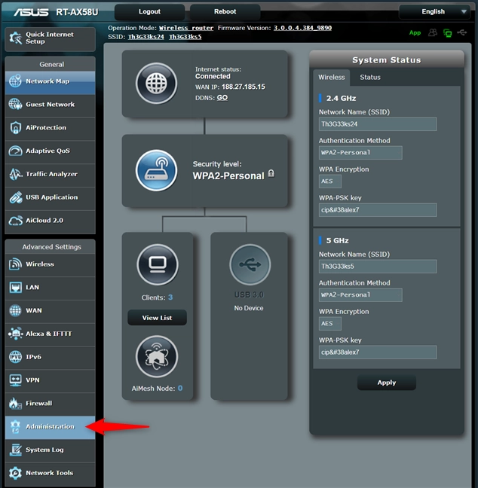This screenshot has width=478, height=488.
Task: Open Quick Internet Setup wizard
Action: click(x=51, y=39)
